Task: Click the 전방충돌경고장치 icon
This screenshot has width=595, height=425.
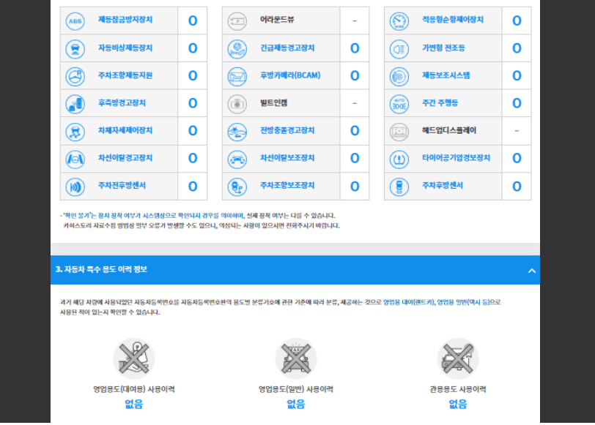Action: click(237, 132)
